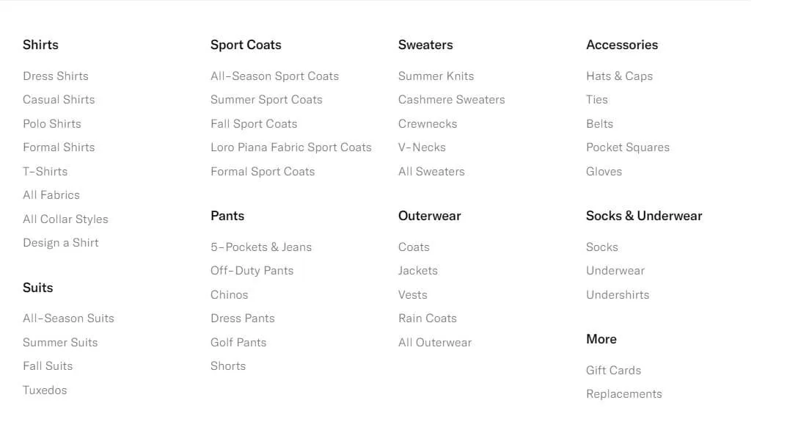Screen dimensions: 787x444
Task: Browse 5-Pockets & Jeans
Action: (260, 247)
